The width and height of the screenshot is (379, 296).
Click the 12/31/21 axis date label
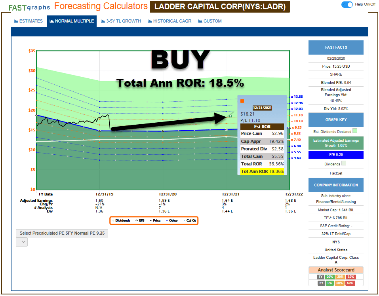[x=231, y=194]
